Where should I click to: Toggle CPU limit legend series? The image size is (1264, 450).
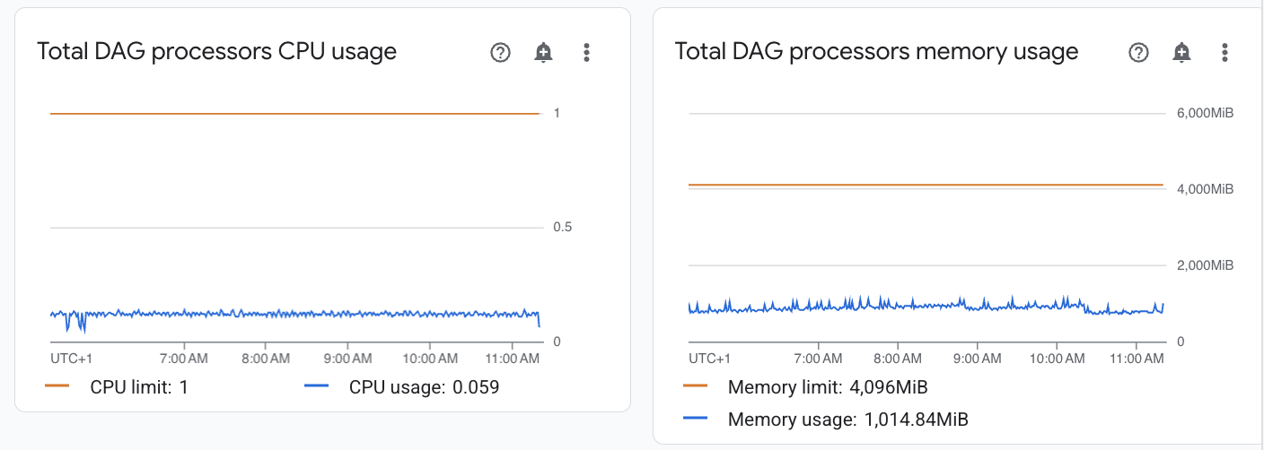tap(117, 387)
